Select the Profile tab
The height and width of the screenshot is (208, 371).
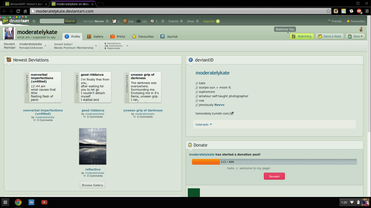click(x=72, y=37)
